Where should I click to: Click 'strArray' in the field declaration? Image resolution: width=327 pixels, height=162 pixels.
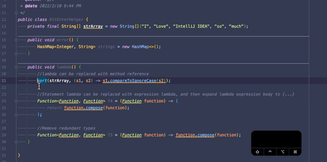[93, 26]
